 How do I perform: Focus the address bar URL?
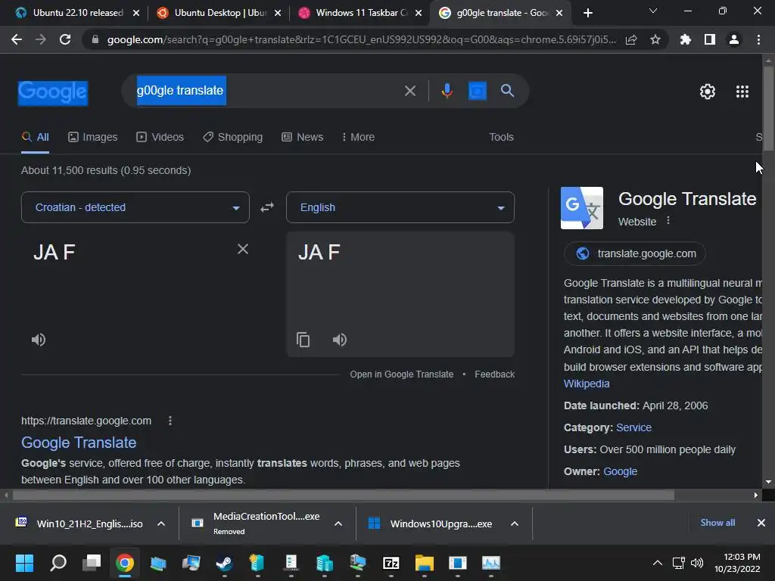tap(361, 40)
